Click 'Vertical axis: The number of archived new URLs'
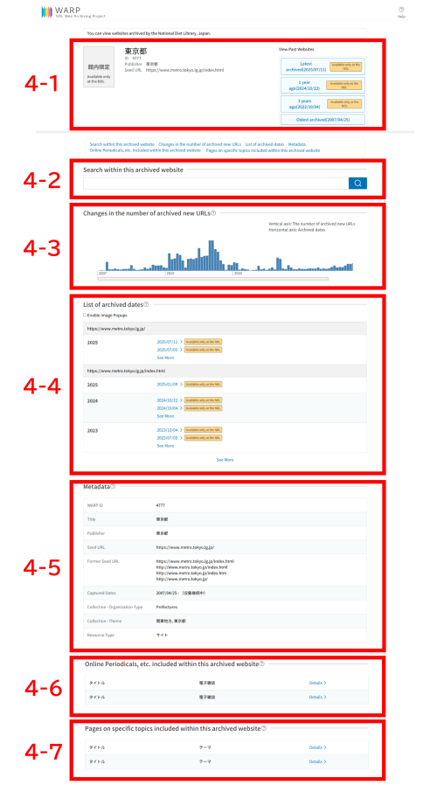Screen dimensions: 437x792 click(x=312, y=223)
